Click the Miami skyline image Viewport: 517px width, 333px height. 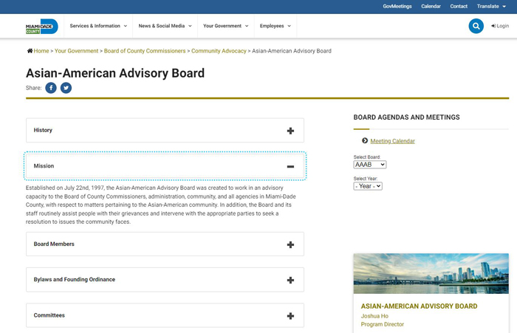coord(431,274)
